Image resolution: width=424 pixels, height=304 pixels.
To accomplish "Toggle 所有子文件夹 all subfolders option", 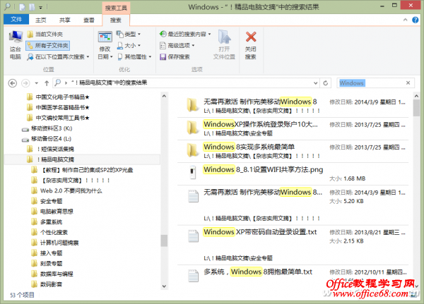I will (48, 45).
